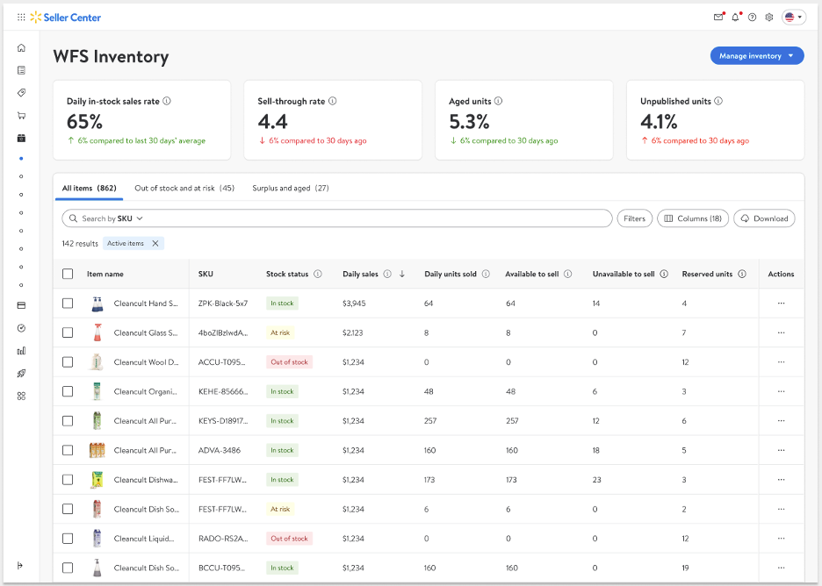Click the Download button

click(x=764, y=218)
